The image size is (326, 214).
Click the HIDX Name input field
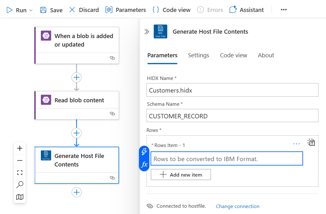coord(232,90)
